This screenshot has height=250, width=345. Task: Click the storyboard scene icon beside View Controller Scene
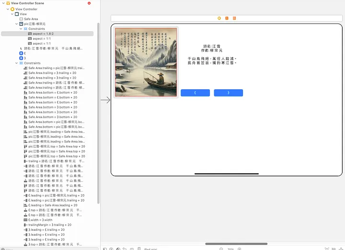coord(8,3)
